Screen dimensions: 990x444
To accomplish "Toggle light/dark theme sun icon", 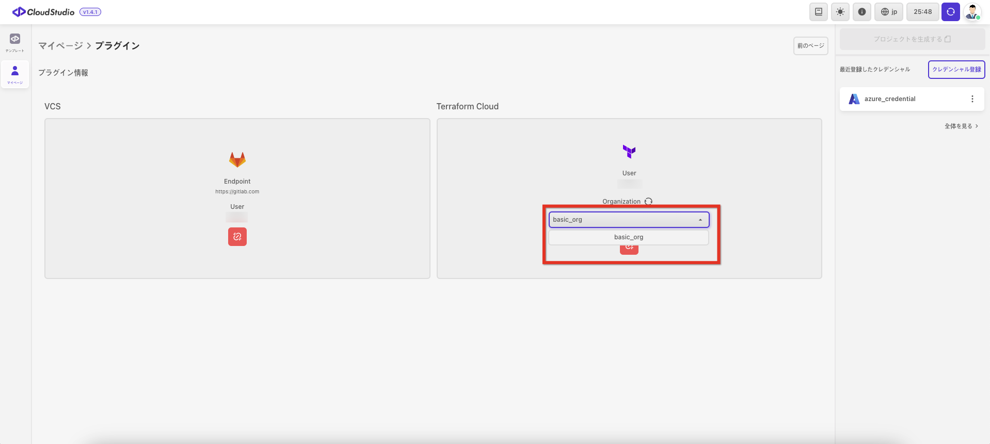I will (840, 12).
